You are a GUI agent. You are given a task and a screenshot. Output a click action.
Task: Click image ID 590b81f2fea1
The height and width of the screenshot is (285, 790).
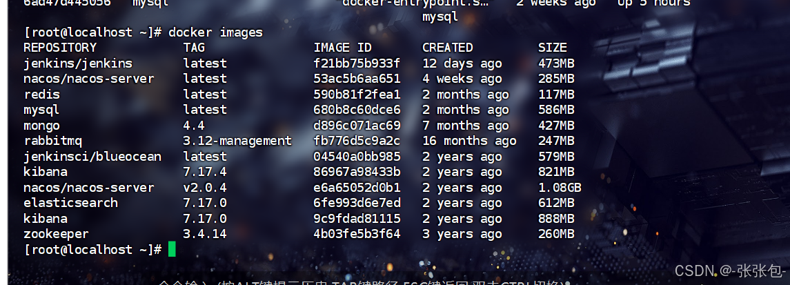point(357,95)
